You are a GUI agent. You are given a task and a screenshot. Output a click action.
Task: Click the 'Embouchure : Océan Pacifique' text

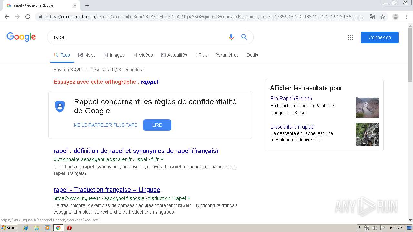[x=302, y=106]
